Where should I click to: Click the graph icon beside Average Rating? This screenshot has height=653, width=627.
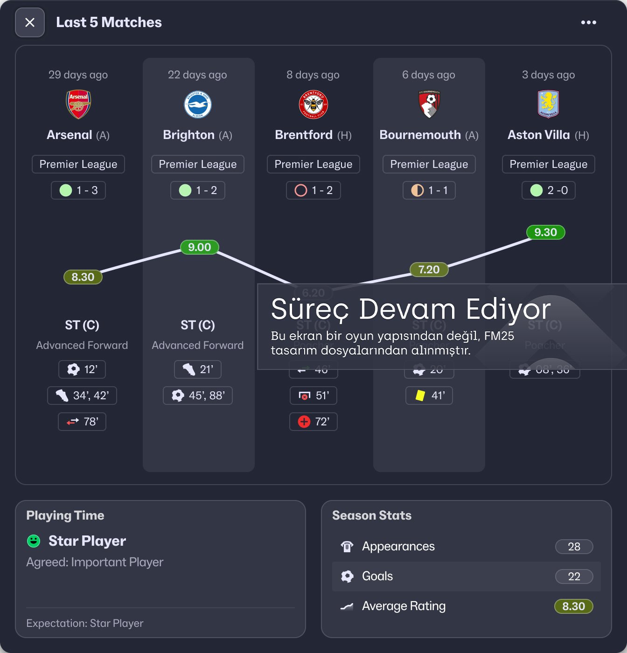[x=347, y=606]
